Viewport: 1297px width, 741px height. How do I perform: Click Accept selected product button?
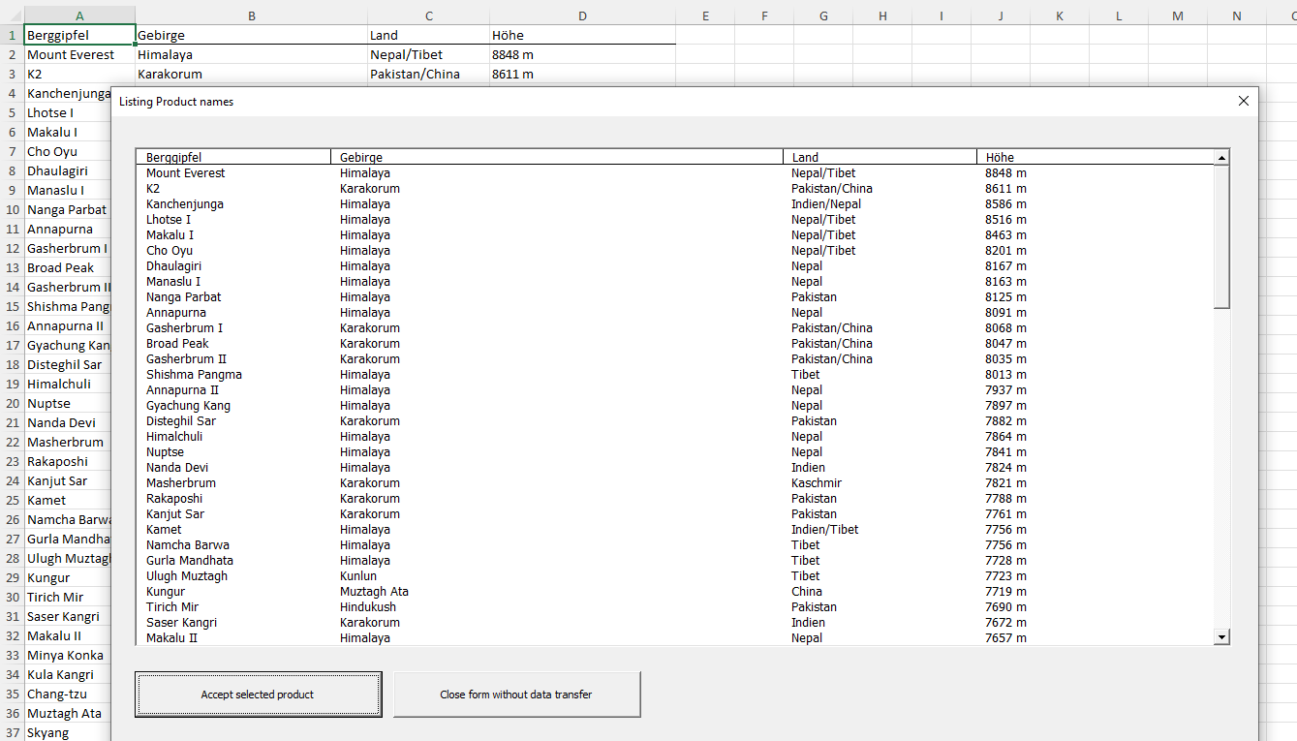click(x=258, y=695)
